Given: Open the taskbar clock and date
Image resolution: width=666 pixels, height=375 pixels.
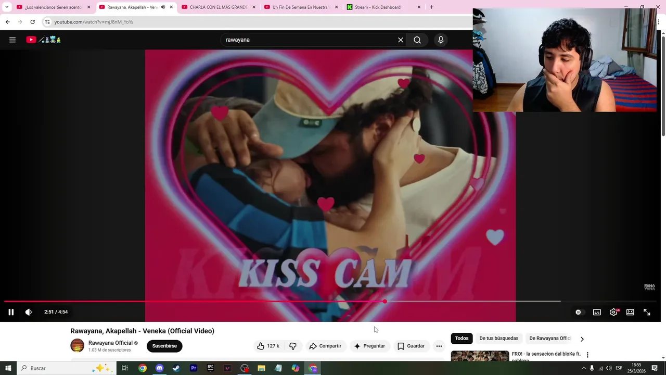Looking at the screenshot, I should click(x=636, y=368).
